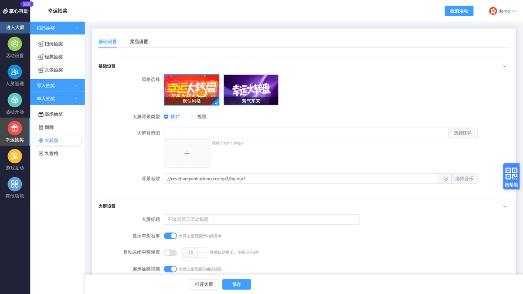Play the background music preview
This screenshot has height=294, width=523.
click(445, 179)
